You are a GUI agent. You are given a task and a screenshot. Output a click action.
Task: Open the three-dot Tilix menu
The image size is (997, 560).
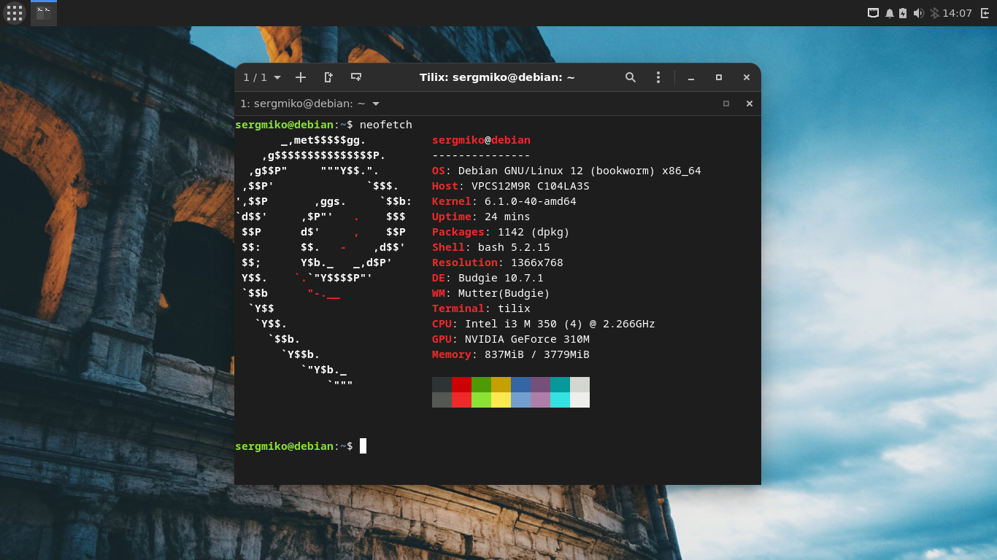click(658, 77)
